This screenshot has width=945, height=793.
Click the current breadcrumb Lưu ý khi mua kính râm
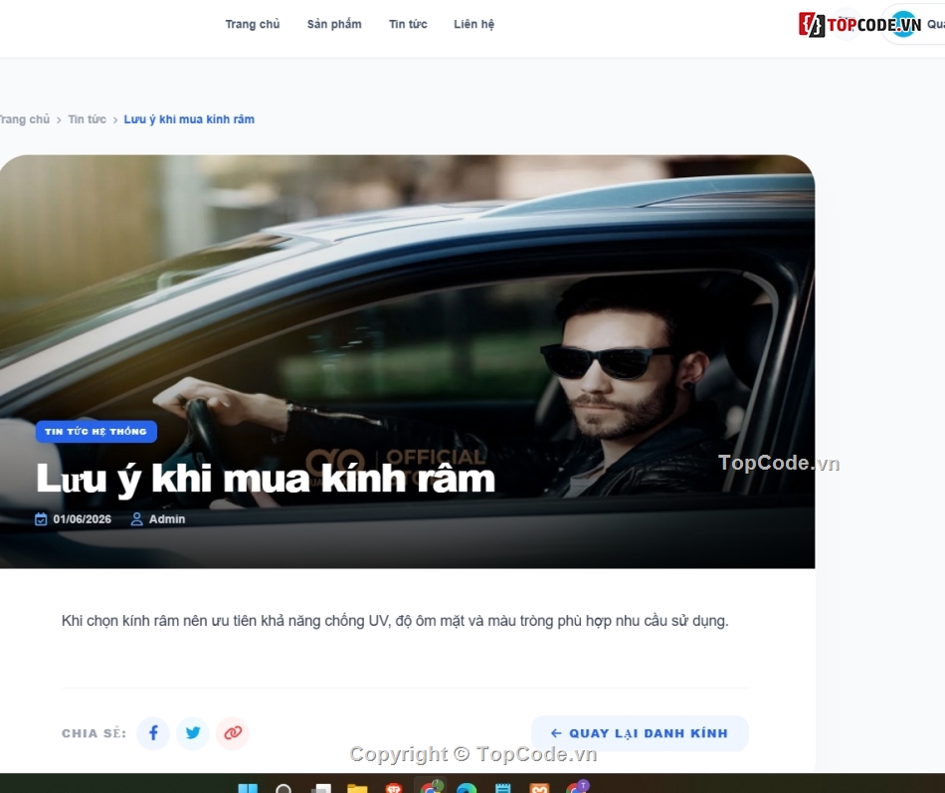pos(189,119)
